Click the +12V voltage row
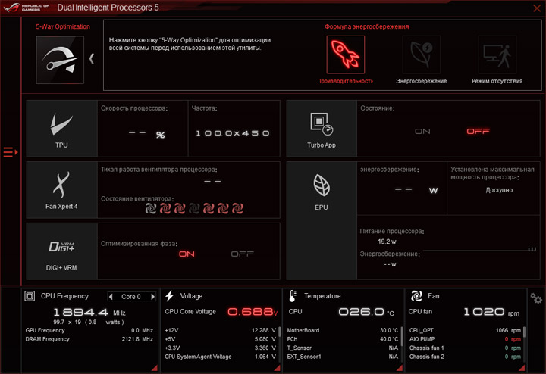This screenshot has height=374, width=546. tap(221, 330)
